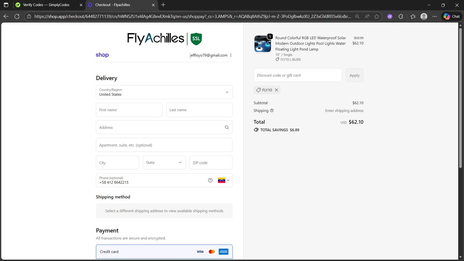Add page to favorites star
Screen dimensions: 464x261
coord(377,16)
